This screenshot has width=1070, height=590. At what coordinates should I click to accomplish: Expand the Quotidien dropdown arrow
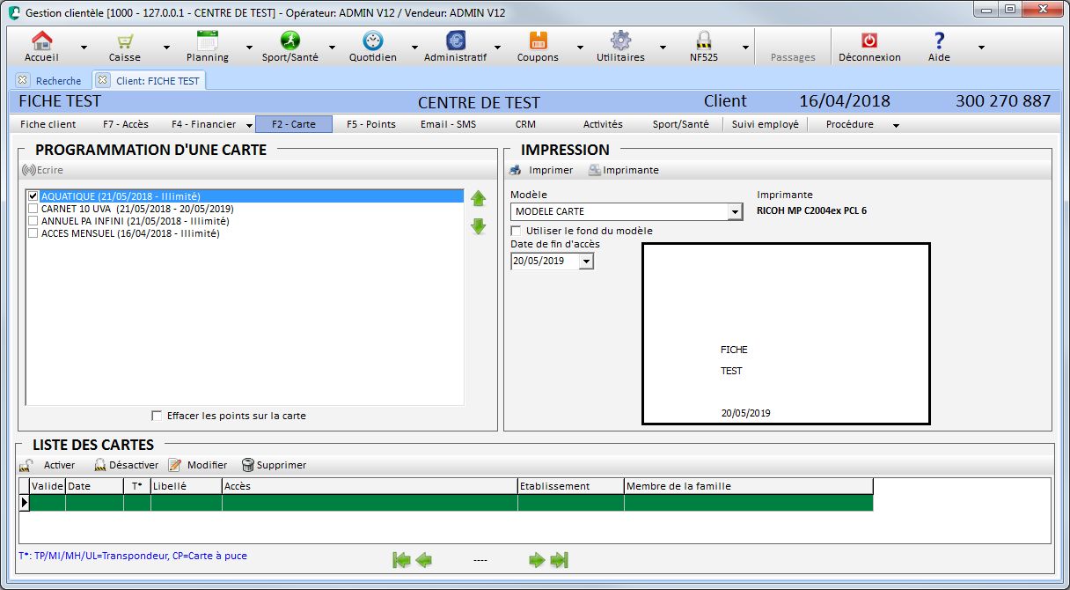[x=414, y=48]
